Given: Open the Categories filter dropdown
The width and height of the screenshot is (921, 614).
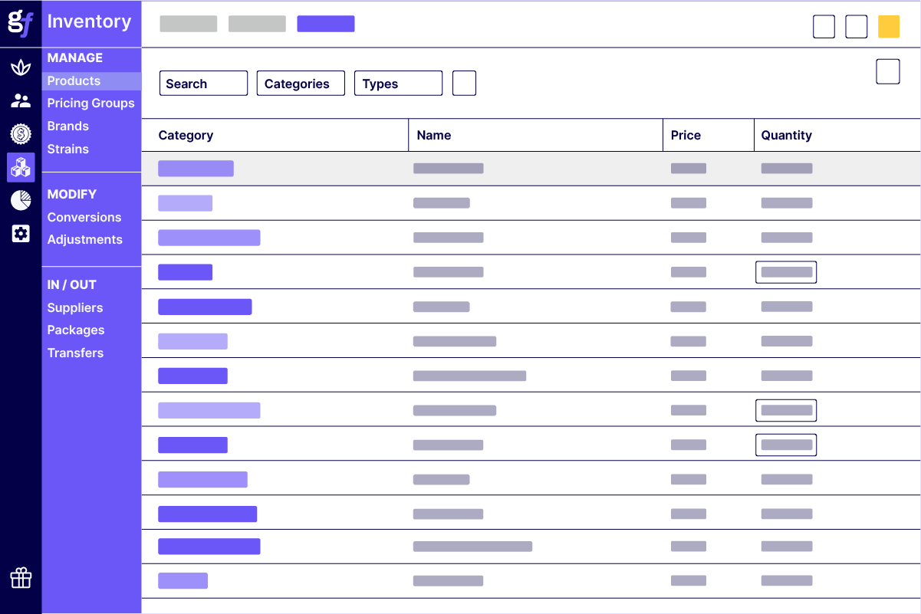Looking at the screenshot, I should 301,84.
